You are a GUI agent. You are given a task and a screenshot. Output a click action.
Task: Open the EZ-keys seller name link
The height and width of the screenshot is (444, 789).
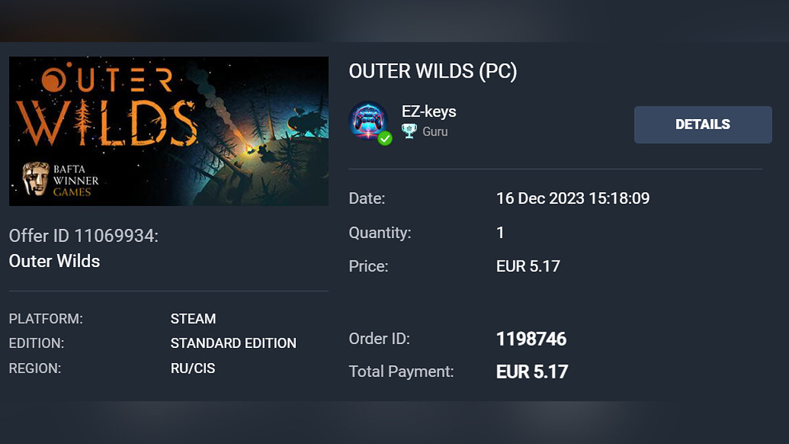[x=429, y=112]
